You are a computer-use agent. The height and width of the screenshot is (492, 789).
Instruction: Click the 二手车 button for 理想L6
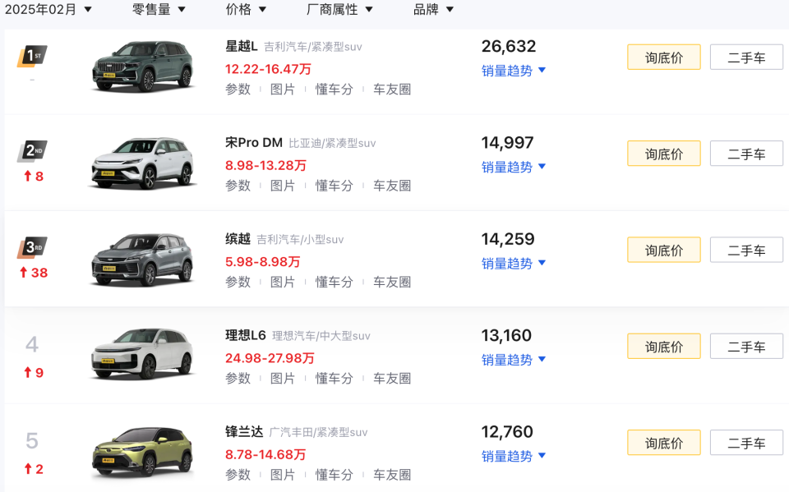tap(745, 346)
